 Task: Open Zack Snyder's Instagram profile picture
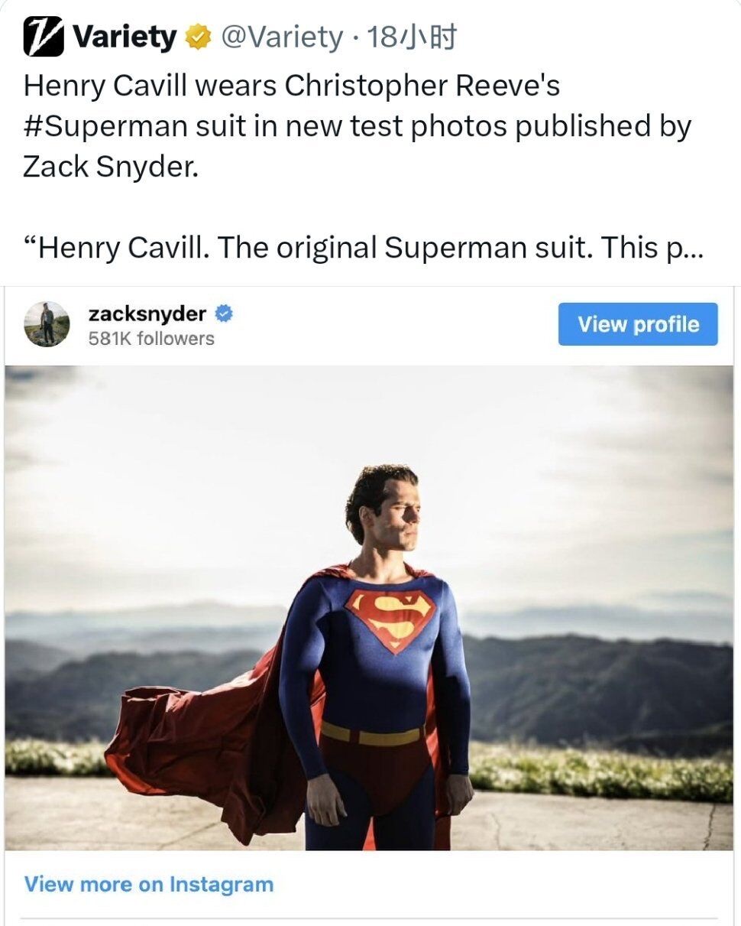pos(47,323)
